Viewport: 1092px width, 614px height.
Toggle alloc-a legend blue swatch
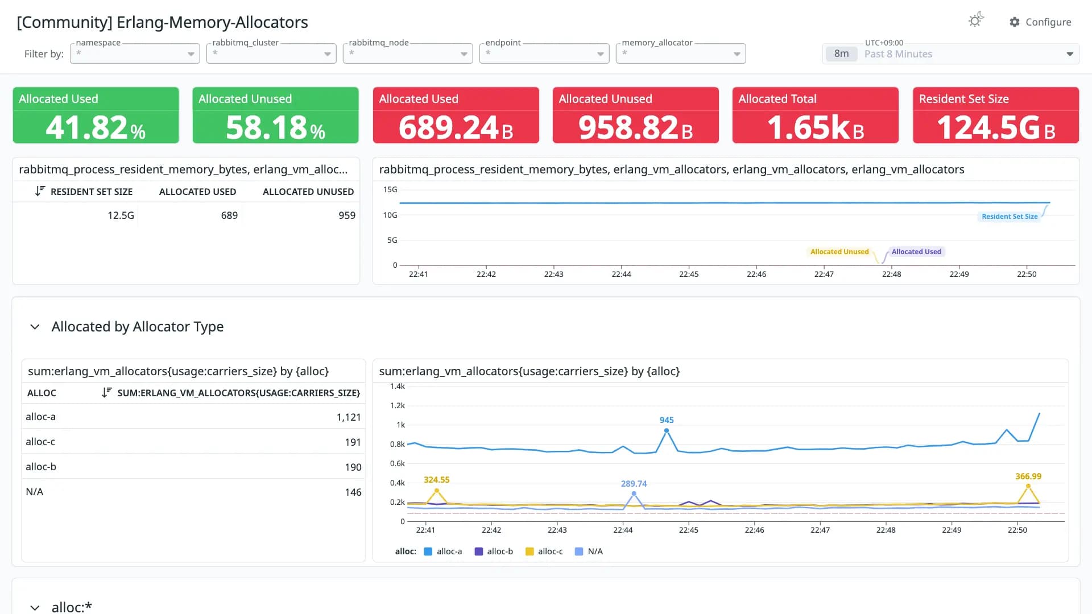[x=428, y=551]
